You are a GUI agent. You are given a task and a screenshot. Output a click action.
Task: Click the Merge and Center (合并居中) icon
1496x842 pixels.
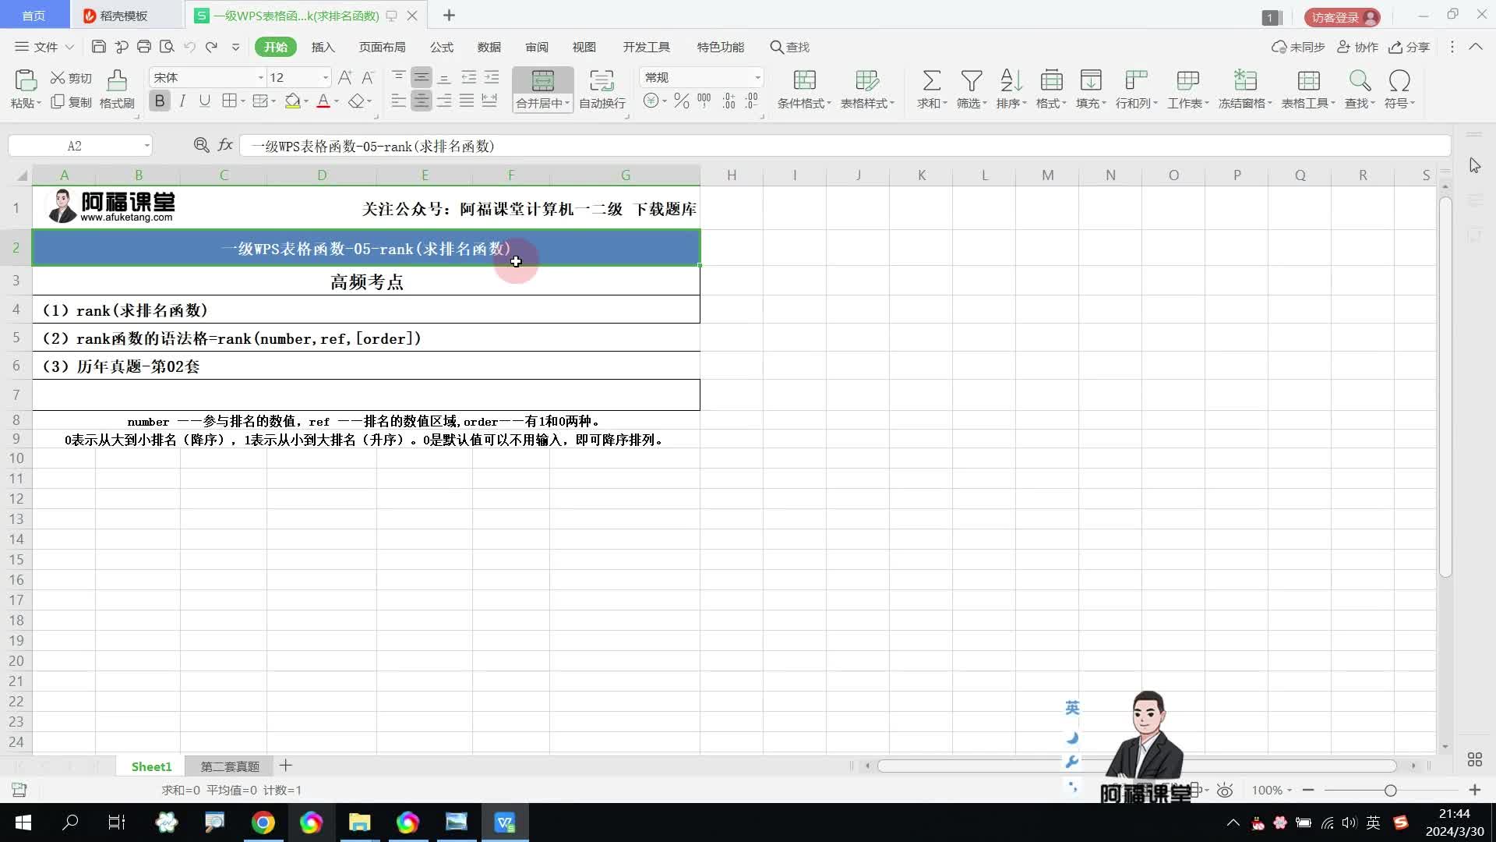point(542,81)
